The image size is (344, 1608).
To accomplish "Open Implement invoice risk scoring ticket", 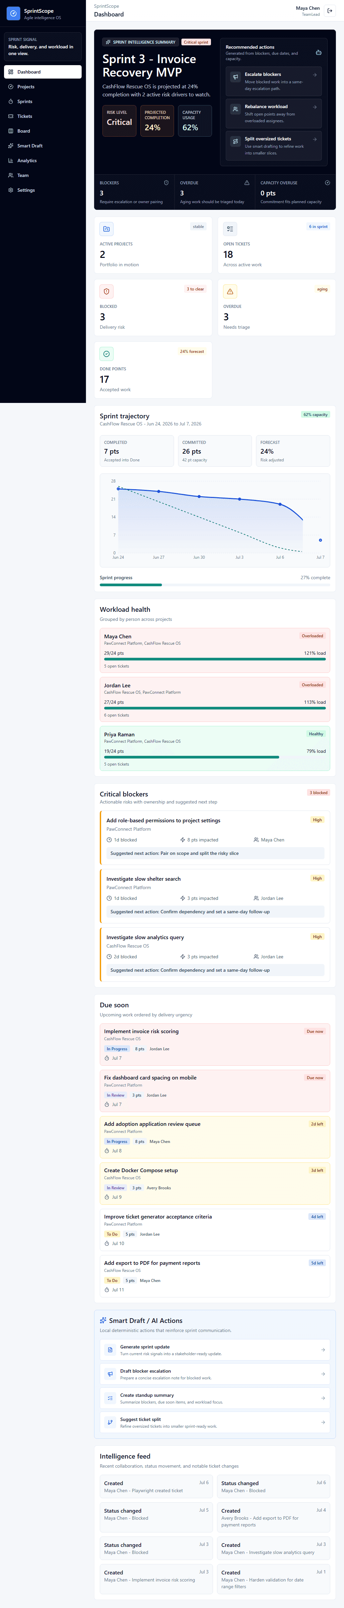I will tap(215, 1045).
